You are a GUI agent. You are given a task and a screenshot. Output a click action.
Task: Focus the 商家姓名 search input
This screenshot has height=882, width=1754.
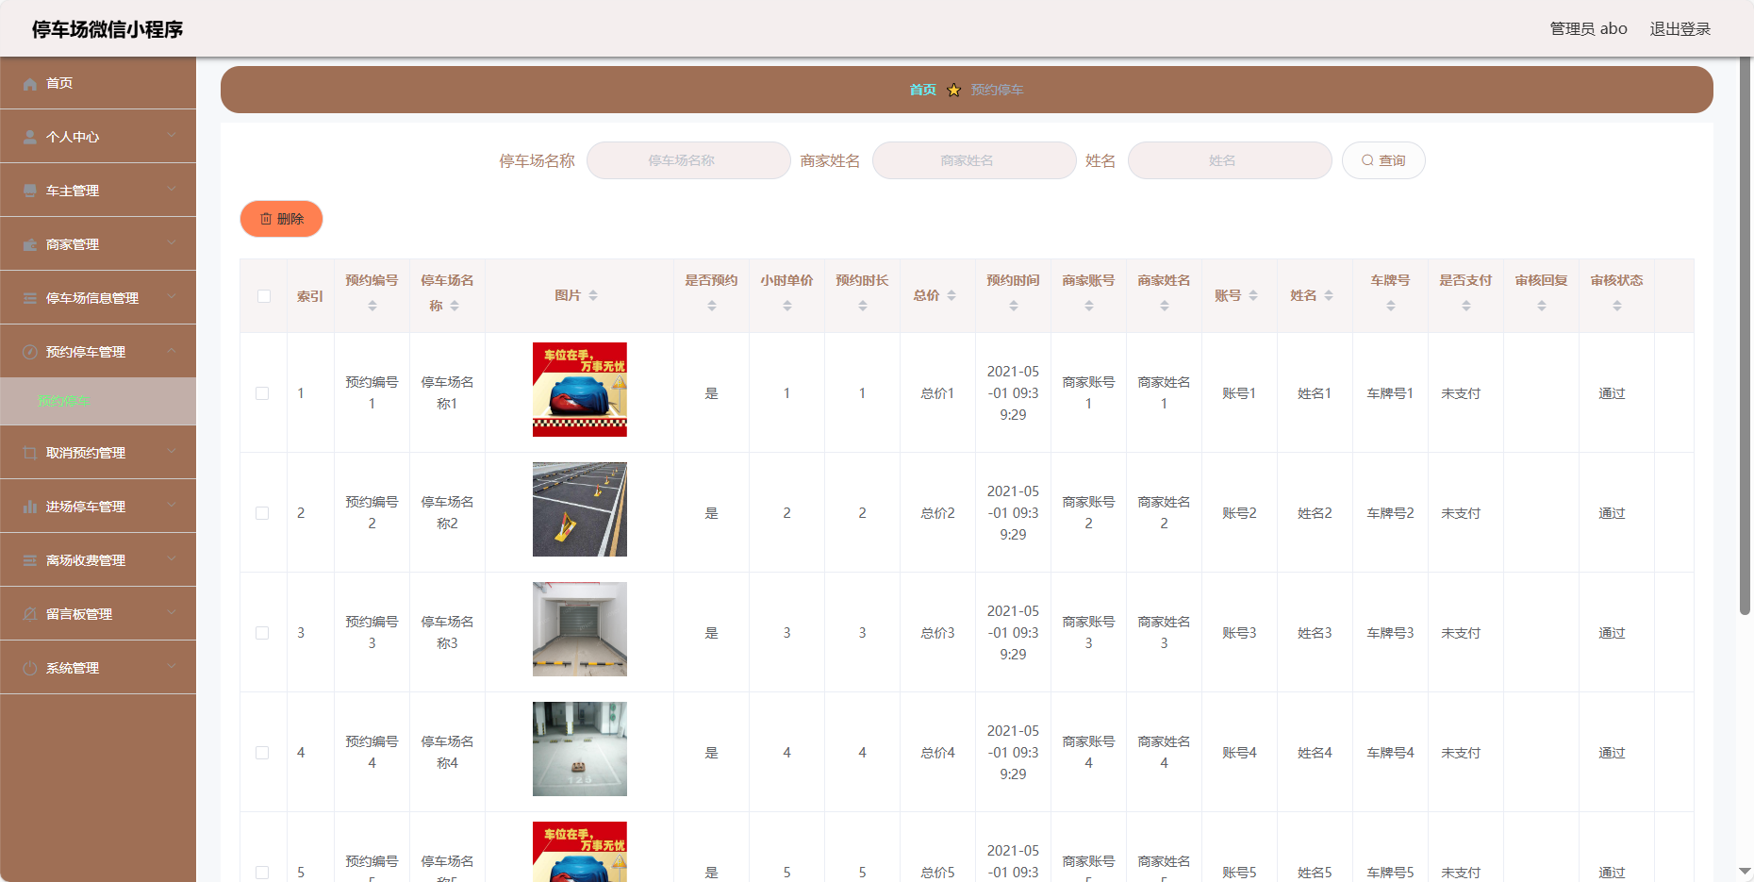tap(974, 160)
